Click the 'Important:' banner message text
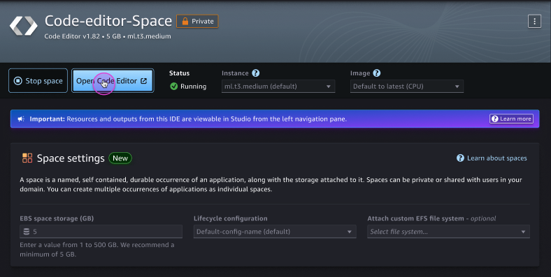This screenshot has width=551, height=277. point(188,119)
